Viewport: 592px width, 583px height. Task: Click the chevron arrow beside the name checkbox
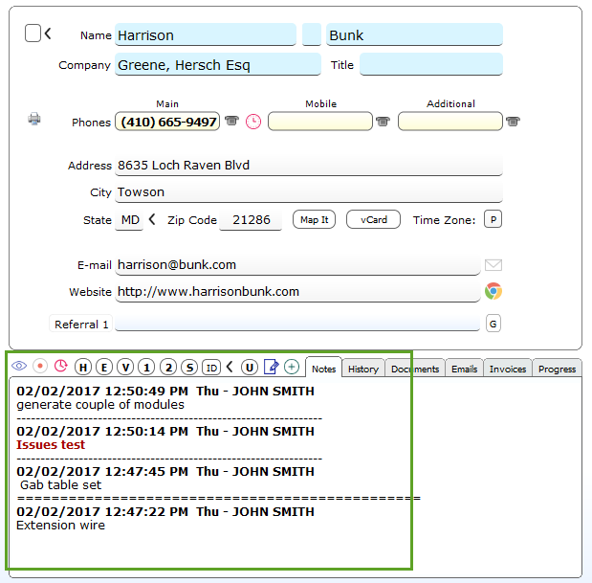[49, 34]
